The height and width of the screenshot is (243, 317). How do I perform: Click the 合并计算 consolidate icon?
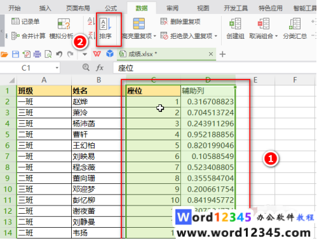click(15, 36)
